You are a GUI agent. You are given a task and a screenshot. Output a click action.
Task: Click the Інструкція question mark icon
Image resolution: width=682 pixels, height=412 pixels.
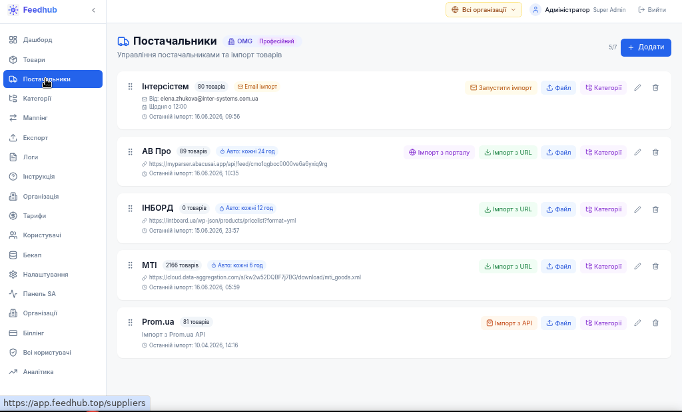coord(13,177)
